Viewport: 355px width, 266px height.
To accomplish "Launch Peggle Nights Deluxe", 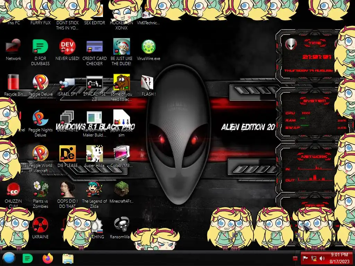I will coord(40,124).
